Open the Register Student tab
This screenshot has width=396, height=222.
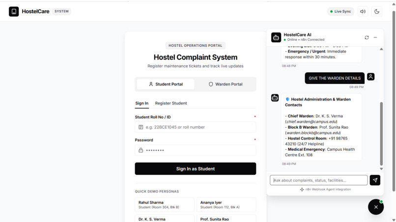coord(171,103)
